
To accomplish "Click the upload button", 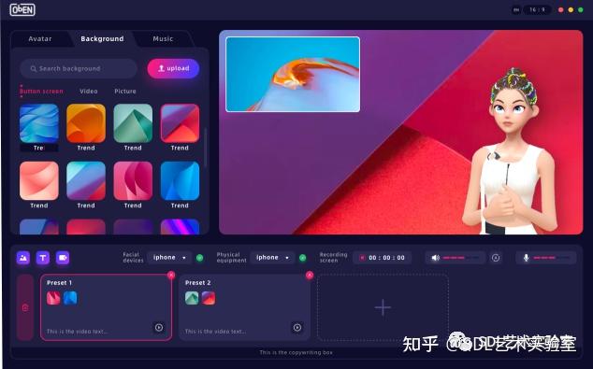I will click(173, 68).
